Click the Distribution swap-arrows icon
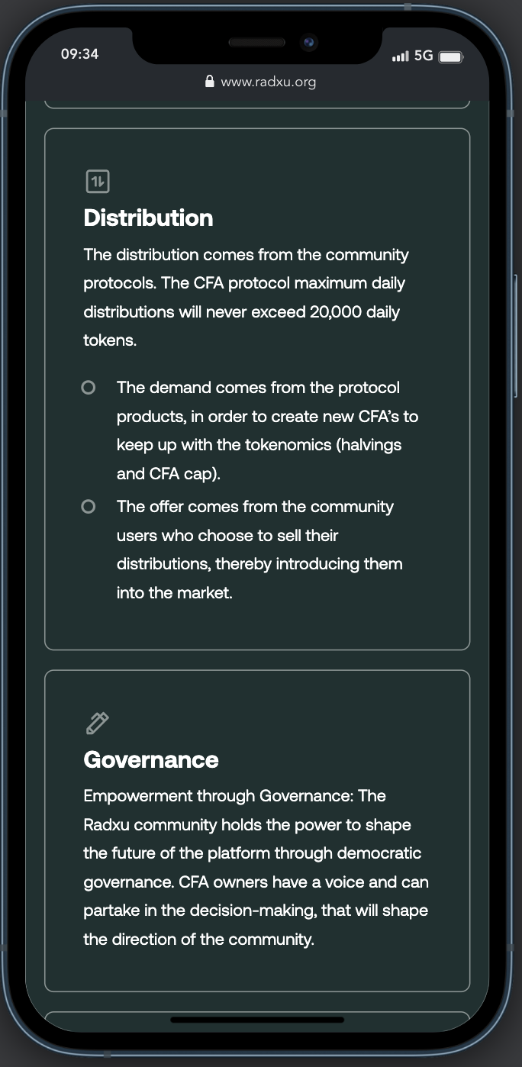 [x=98, y=182]
